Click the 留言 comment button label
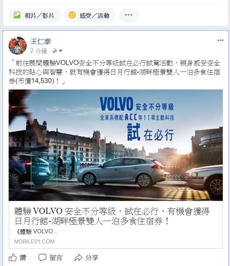Viewport: 230px width, 266px height. tap(56, 258)
